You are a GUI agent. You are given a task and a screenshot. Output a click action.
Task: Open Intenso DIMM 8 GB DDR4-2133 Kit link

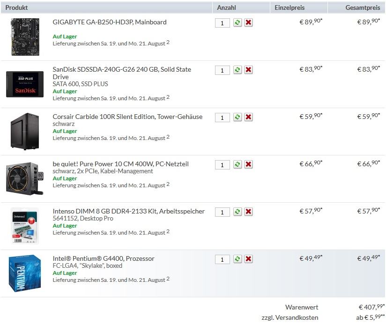[x=128, y=211]
